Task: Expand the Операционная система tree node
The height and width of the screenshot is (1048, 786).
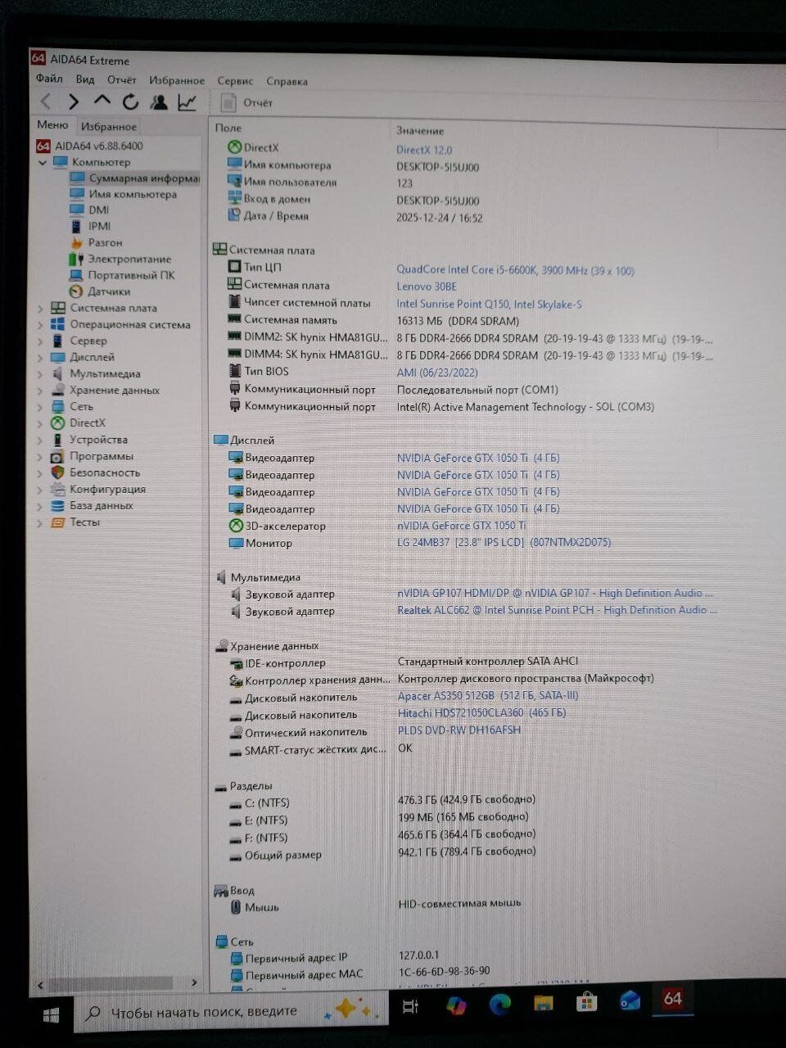Action: click(40, 325)
